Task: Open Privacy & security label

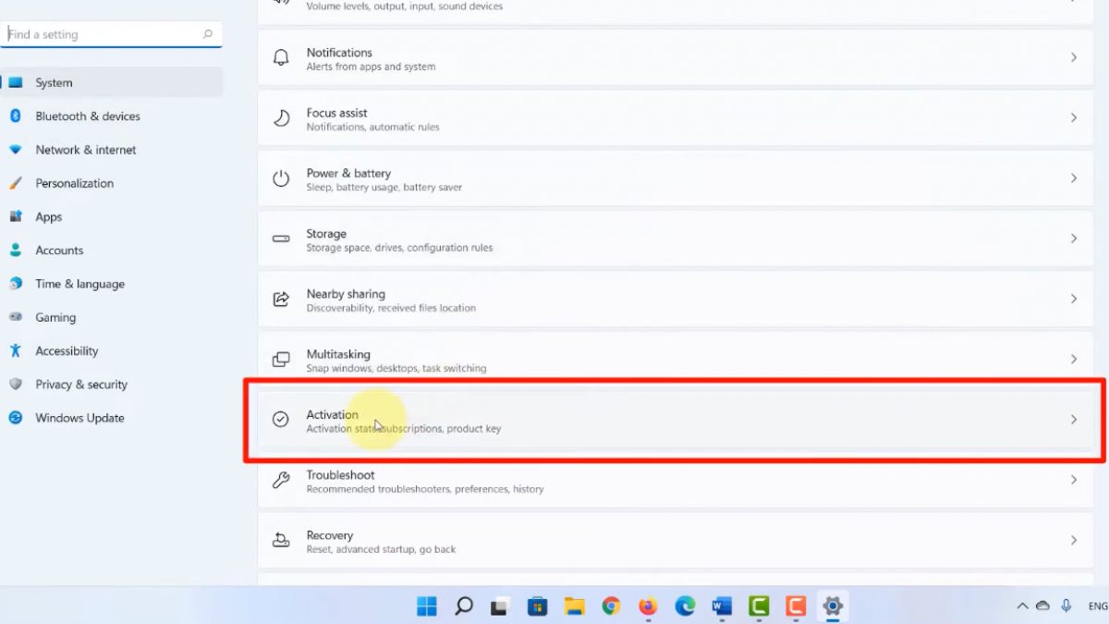Action: click(81, 385)
